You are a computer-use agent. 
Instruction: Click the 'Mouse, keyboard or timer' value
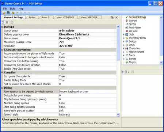[74, 92]
